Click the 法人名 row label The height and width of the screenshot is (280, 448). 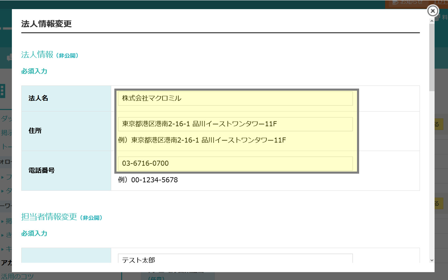[x=38, y=98]
